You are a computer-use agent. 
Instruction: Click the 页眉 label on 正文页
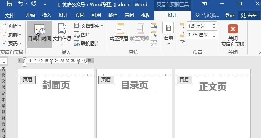tap(184, 80)
